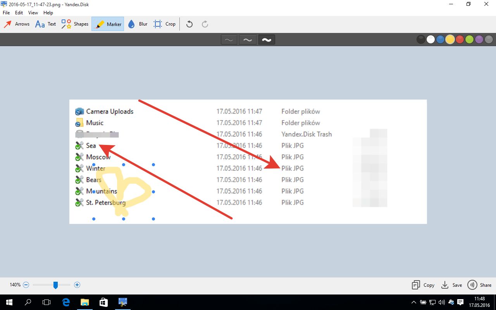Viewport: 496px width, 310px height.
Task: Open the Windows Start menu
Action: coord(9,302)
